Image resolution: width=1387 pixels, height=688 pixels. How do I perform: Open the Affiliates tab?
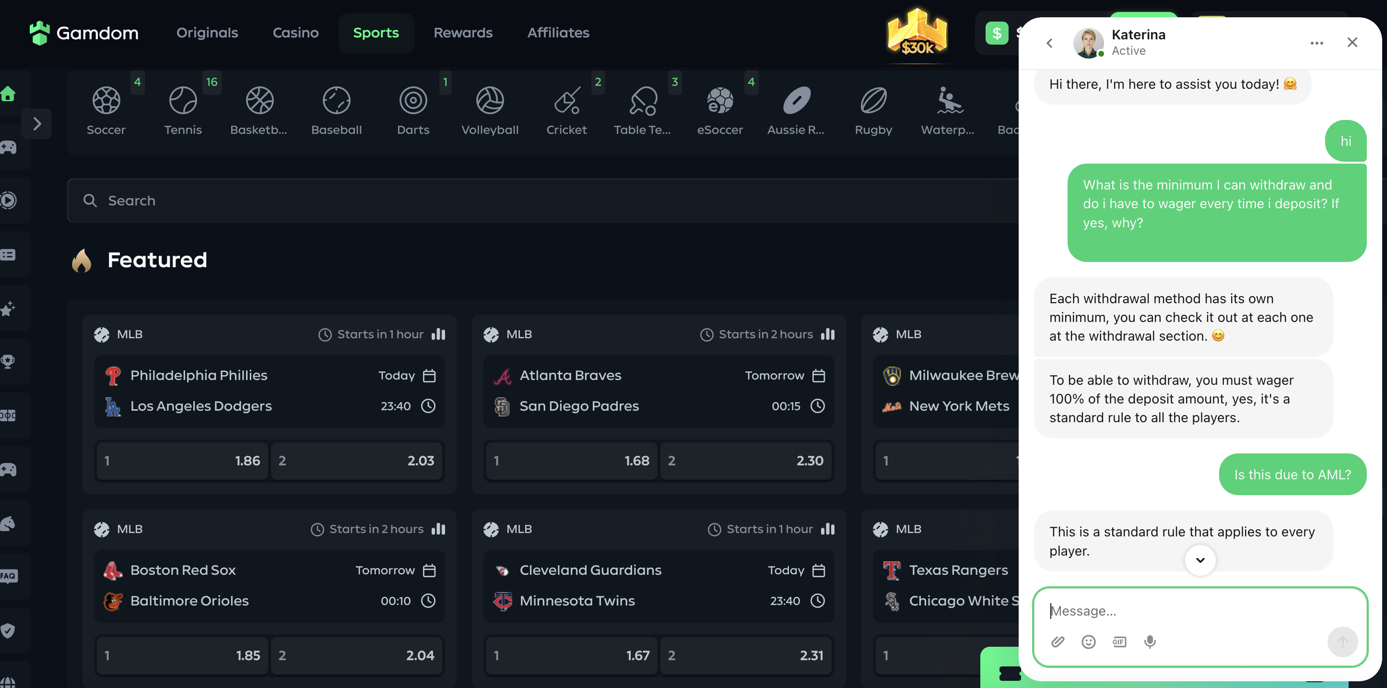pos(558,33)
